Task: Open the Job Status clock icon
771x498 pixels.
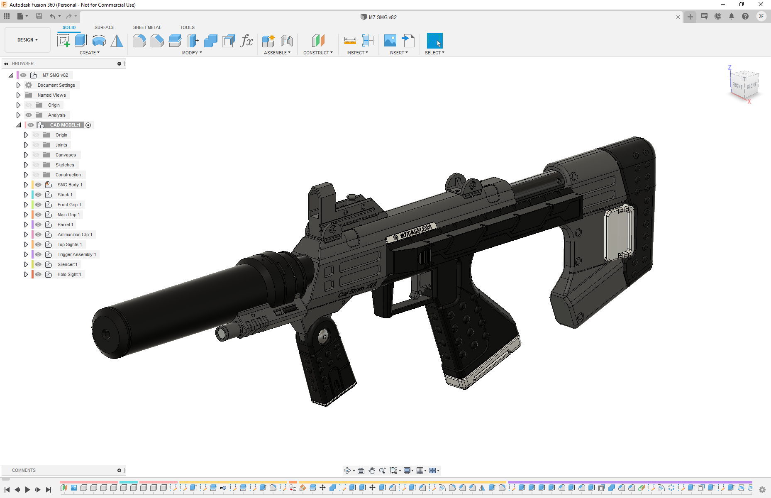Action: click(x=717, y=17)
